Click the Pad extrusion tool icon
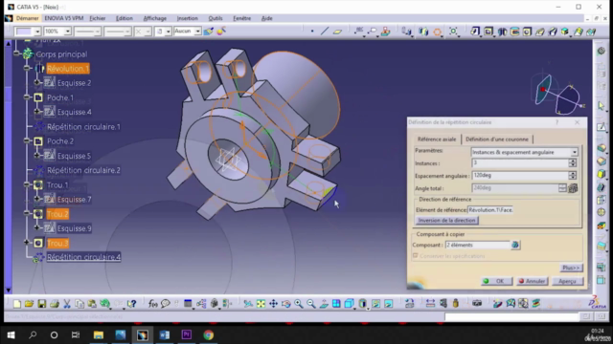Image resolution: width=613 pixels, height=344 pixels. [x=475, y=32]
